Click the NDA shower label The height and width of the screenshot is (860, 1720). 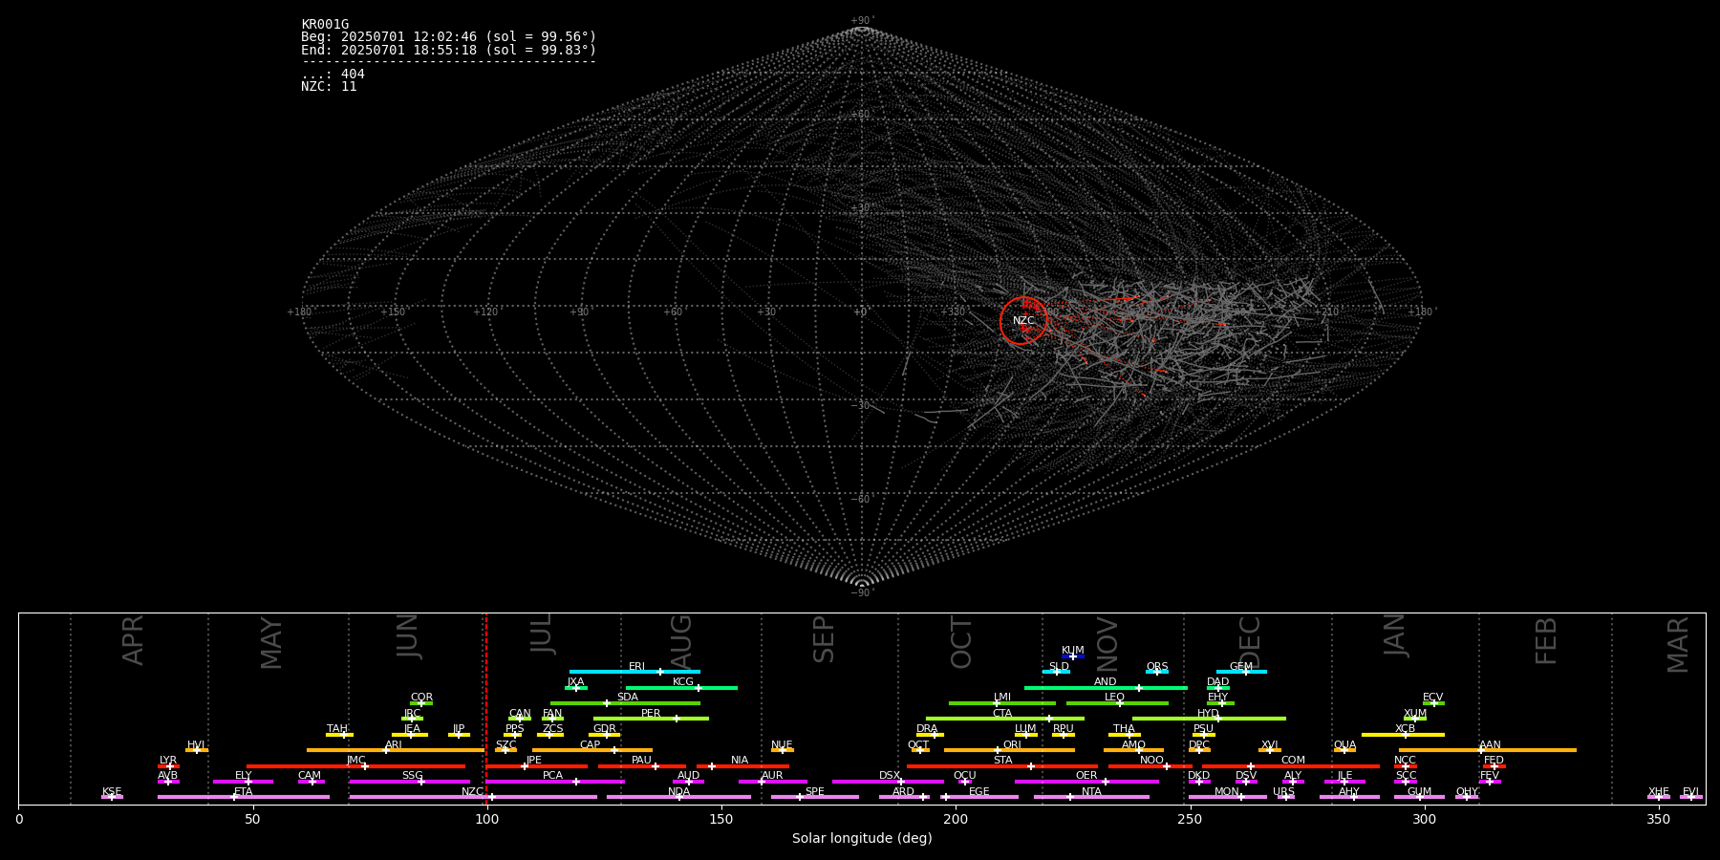pos(679,792)
